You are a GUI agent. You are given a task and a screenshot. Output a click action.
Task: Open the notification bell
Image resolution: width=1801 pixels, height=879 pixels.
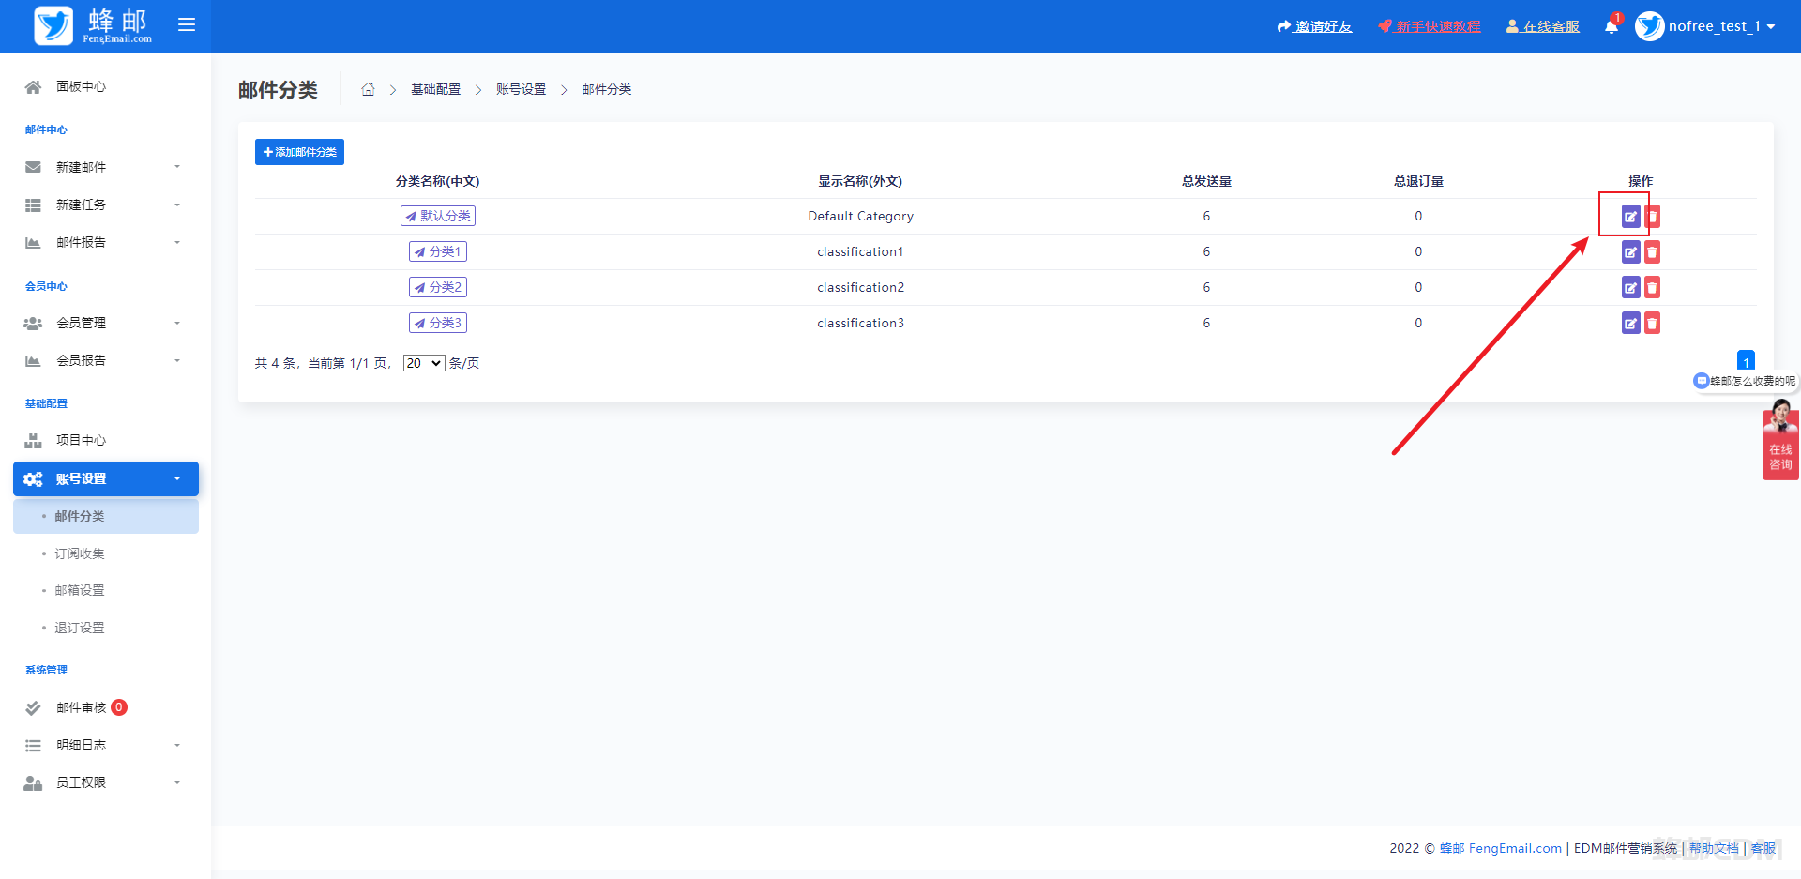pyautogui.click(x=1611, y=26)
